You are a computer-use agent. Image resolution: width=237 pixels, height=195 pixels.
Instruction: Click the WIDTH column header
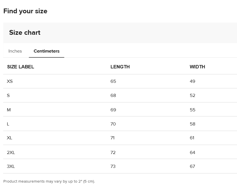pyautogui.click(x=197, y=67)
